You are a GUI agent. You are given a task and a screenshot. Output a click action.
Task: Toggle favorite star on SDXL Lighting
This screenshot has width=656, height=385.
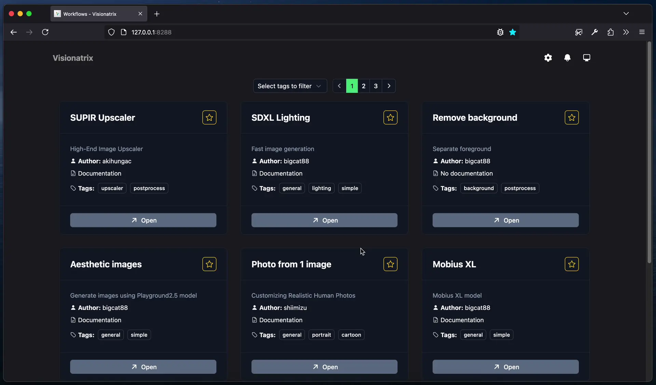click(391, 117)
